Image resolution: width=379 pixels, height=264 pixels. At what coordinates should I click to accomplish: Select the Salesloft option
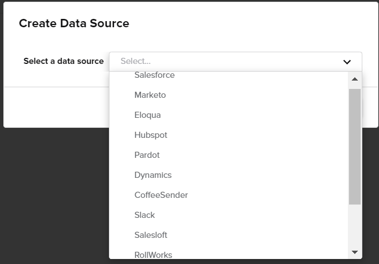point(228,235)
